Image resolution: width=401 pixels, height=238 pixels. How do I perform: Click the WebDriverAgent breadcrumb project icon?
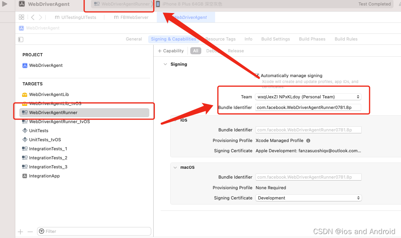pos(21,28)
